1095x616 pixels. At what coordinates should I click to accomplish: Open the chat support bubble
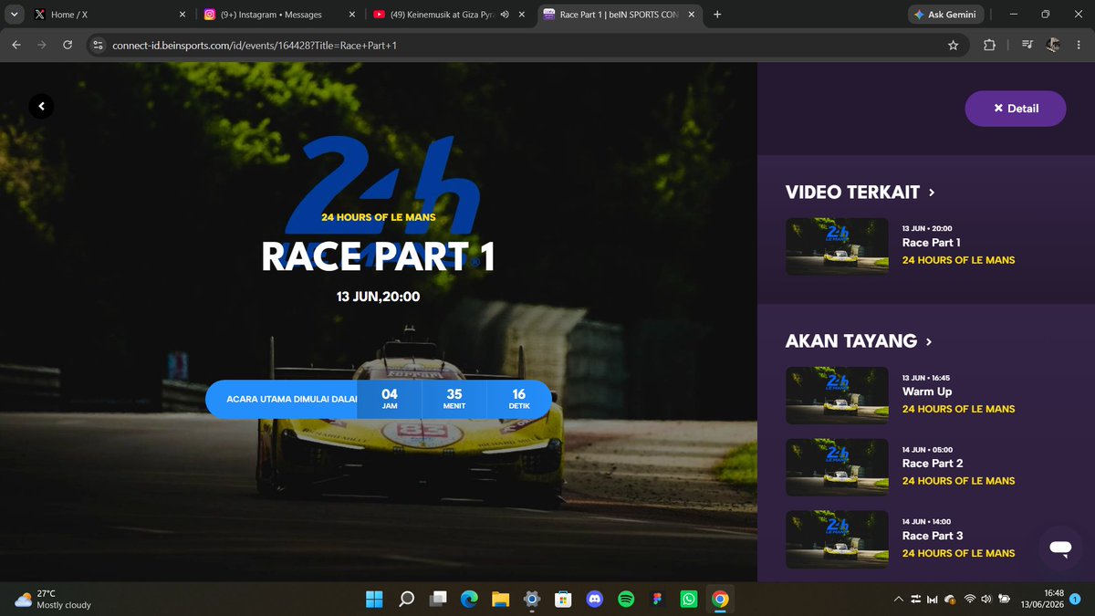pyautogui.click(x=1059, y=548)
